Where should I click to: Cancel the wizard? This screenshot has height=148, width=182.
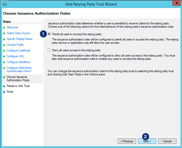tap(167, 141)
